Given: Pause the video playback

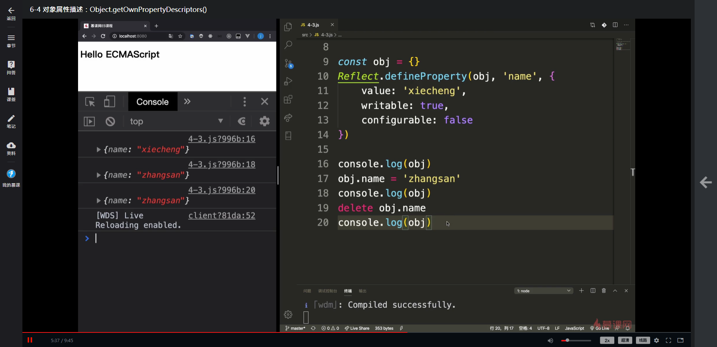Looking at the screenshot, I should pyautogui.click(x=30, y=340).
